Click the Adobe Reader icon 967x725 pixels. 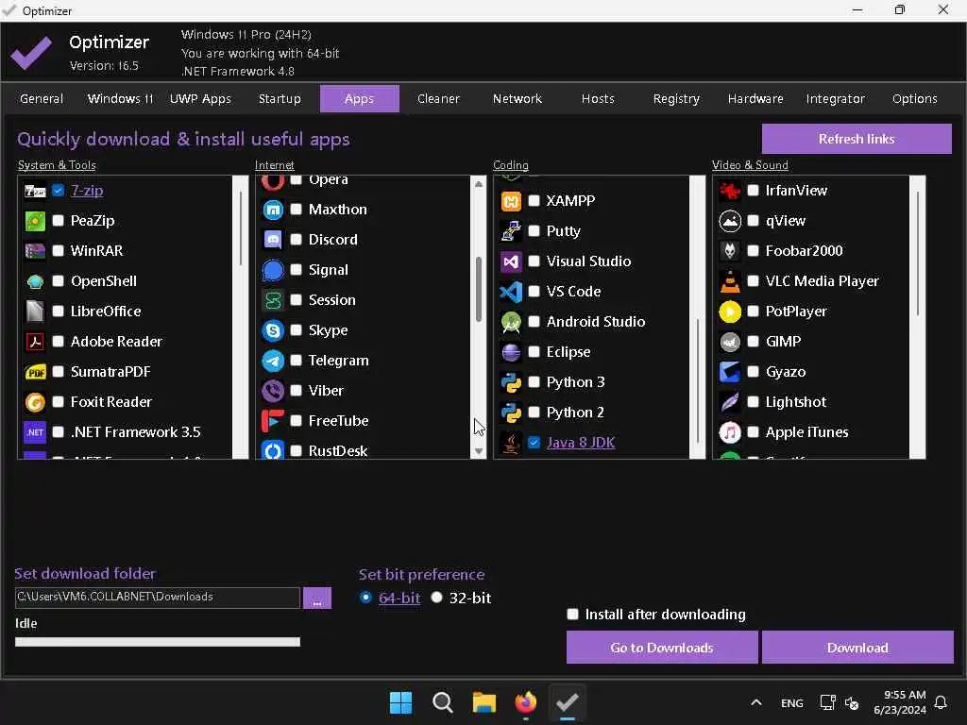click(x=35, y=342)
